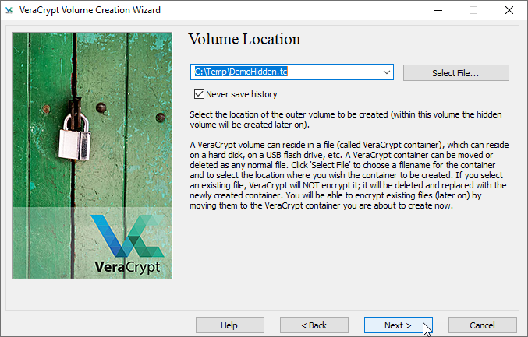Cancel the volume creation wizard
528x337 pixels.
click(482, 325)
